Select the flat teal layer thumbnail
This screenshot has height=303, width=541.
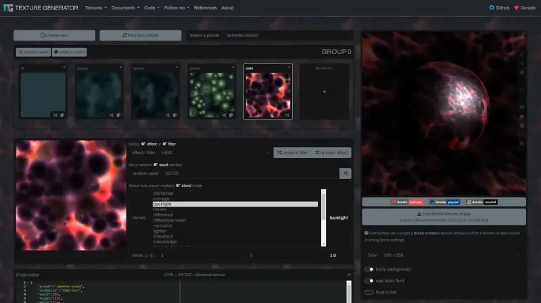pyautogui.click(x=43, y=94)
